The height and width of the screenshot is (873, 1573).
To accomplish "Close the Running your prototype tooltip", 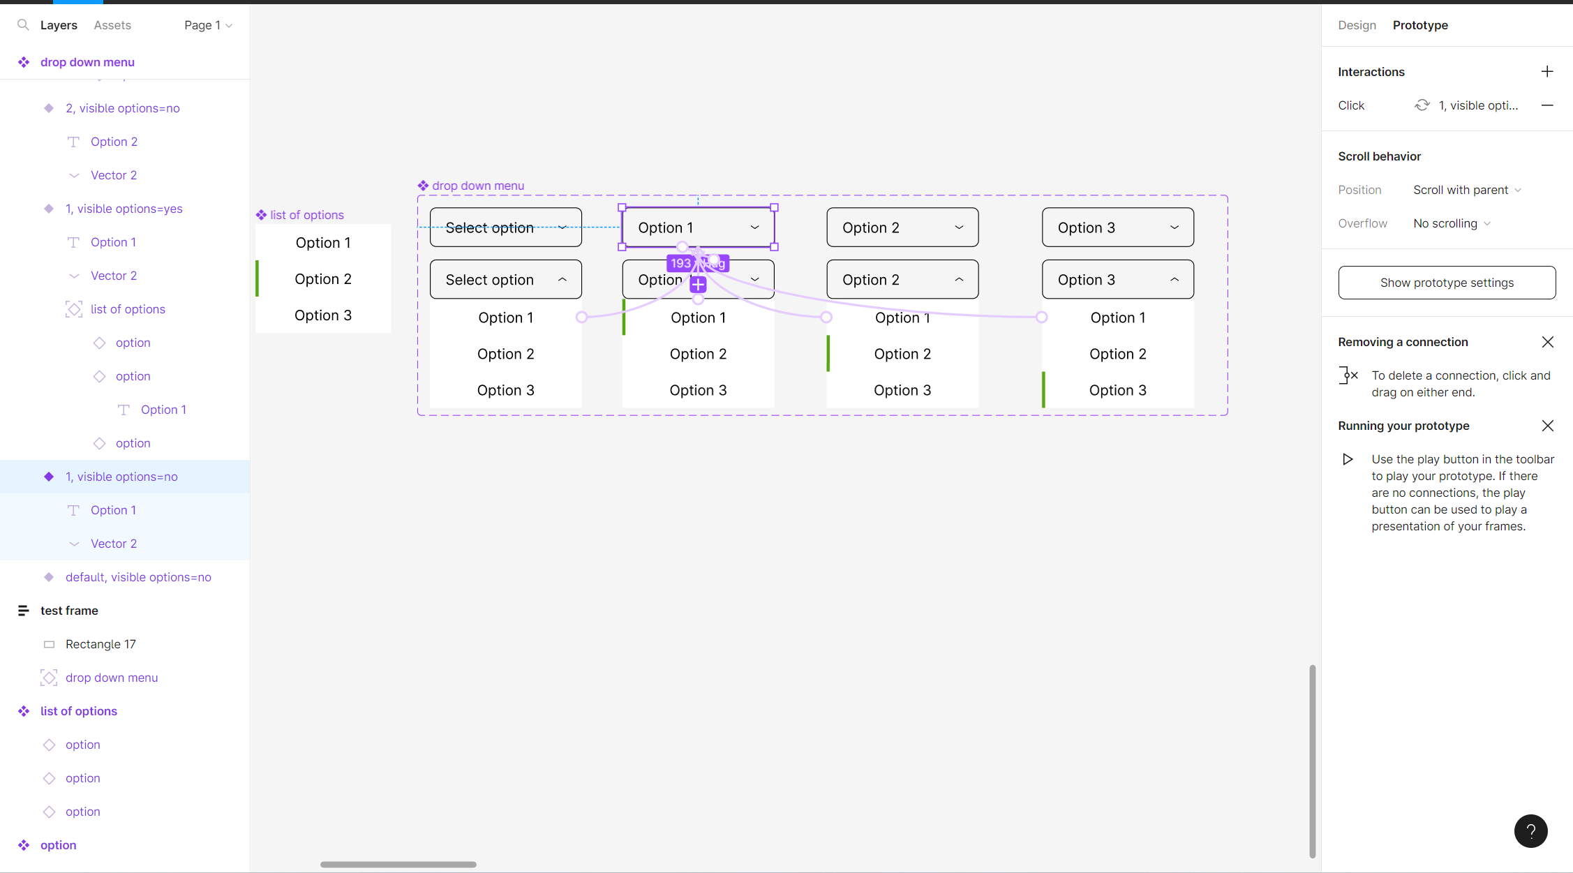I will click(1546, 426).
